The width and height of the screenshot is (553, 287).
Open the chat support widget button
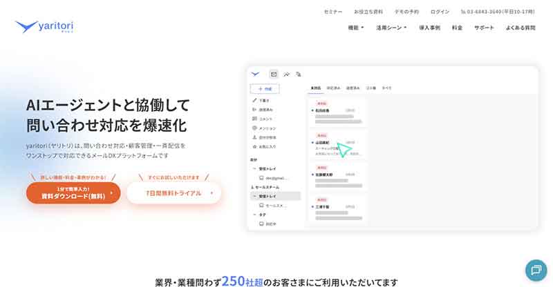pyautogui.click(x=536, y=270)
